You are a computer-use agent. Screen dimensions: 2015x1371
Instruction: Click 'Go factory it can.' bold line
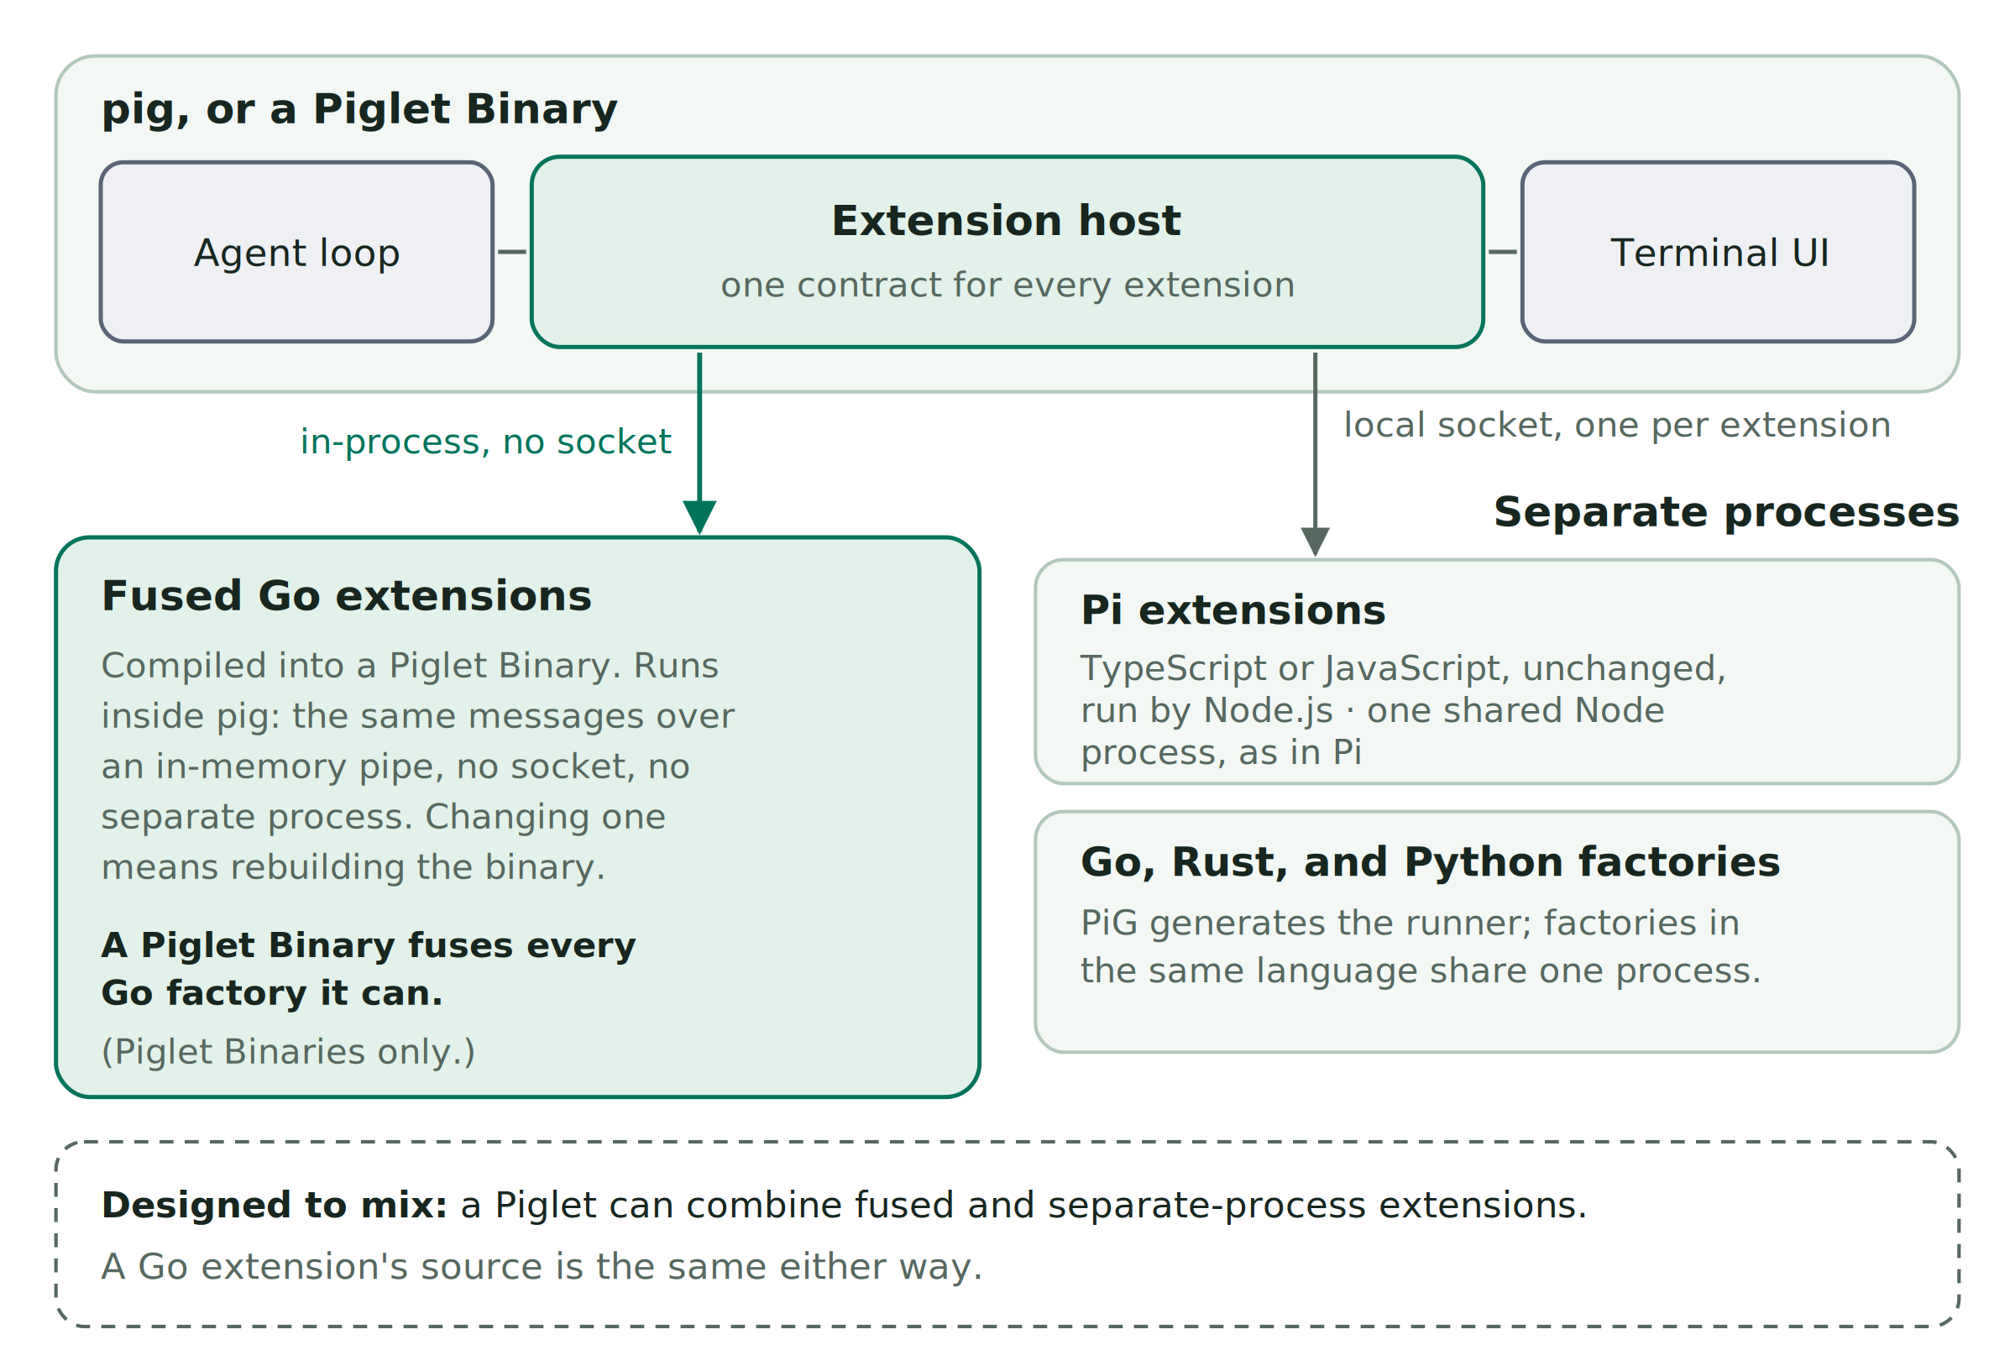(271, 994)
